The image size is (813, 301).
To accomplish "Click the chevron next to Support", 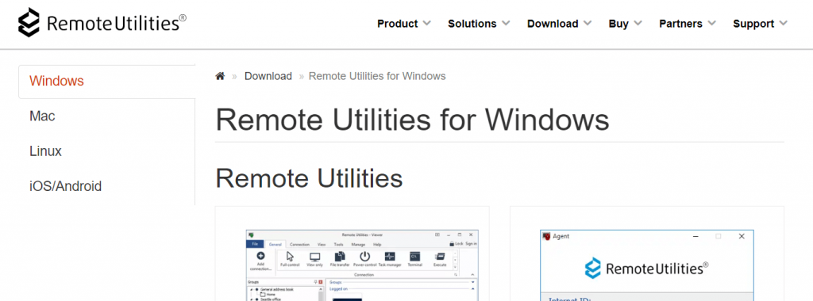I will [x=784, y=23].
